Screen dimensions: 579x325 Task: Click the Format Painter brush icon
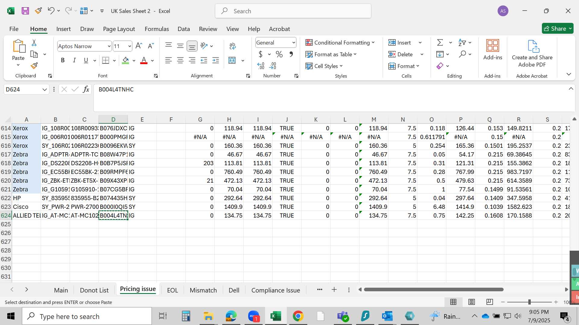pyautogui.click(x=34, y=66)
